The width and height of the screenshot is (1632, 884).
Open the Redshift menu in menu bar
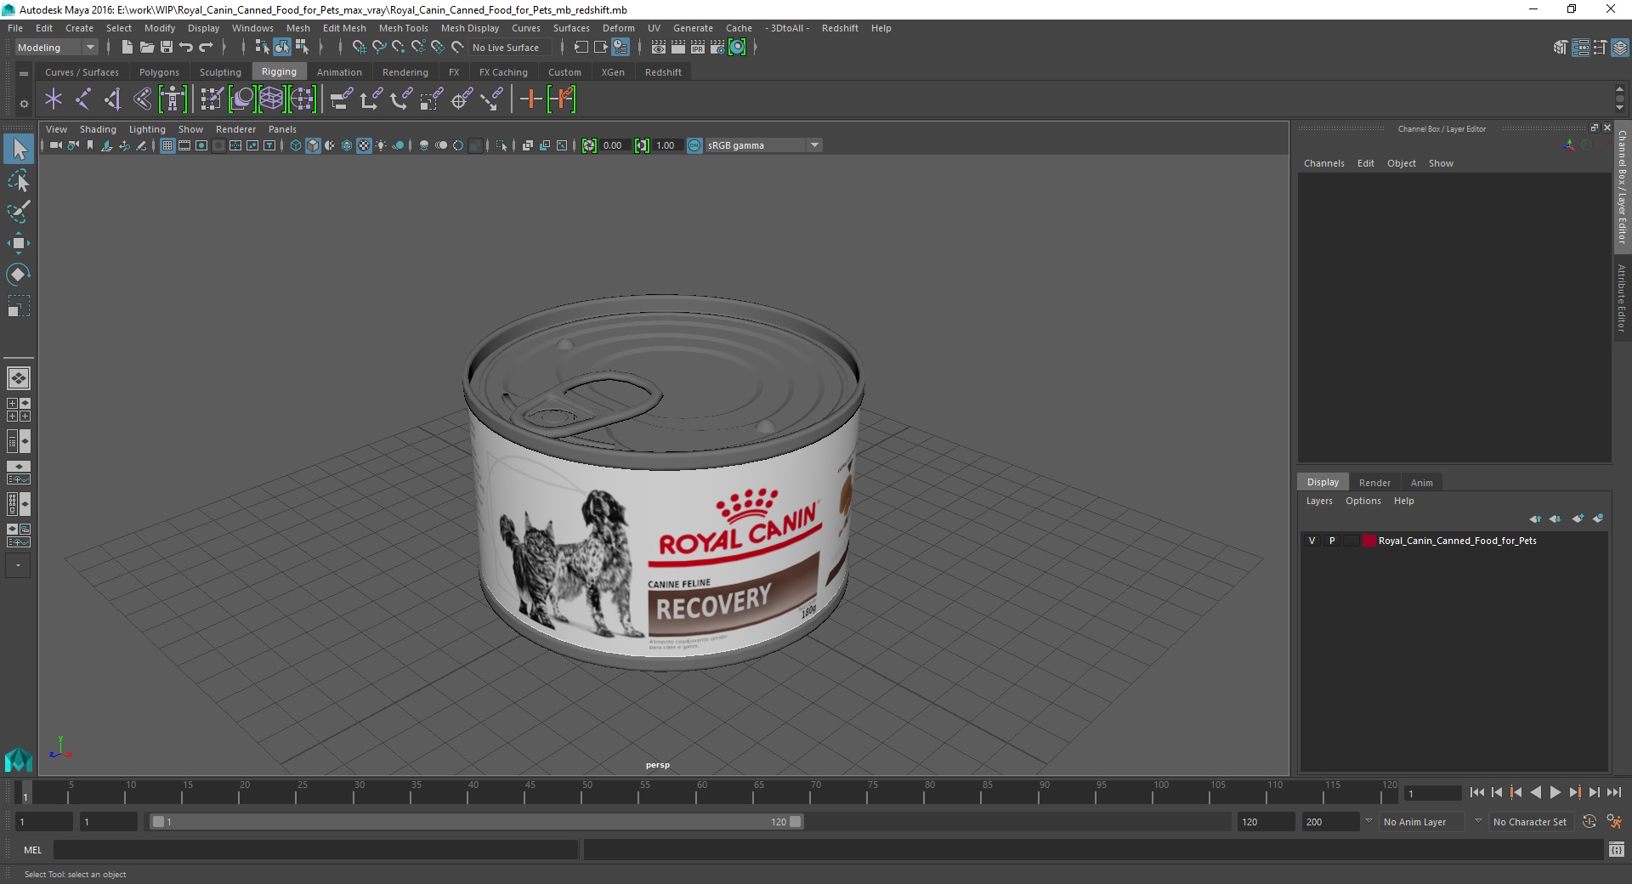pos(840,28)
